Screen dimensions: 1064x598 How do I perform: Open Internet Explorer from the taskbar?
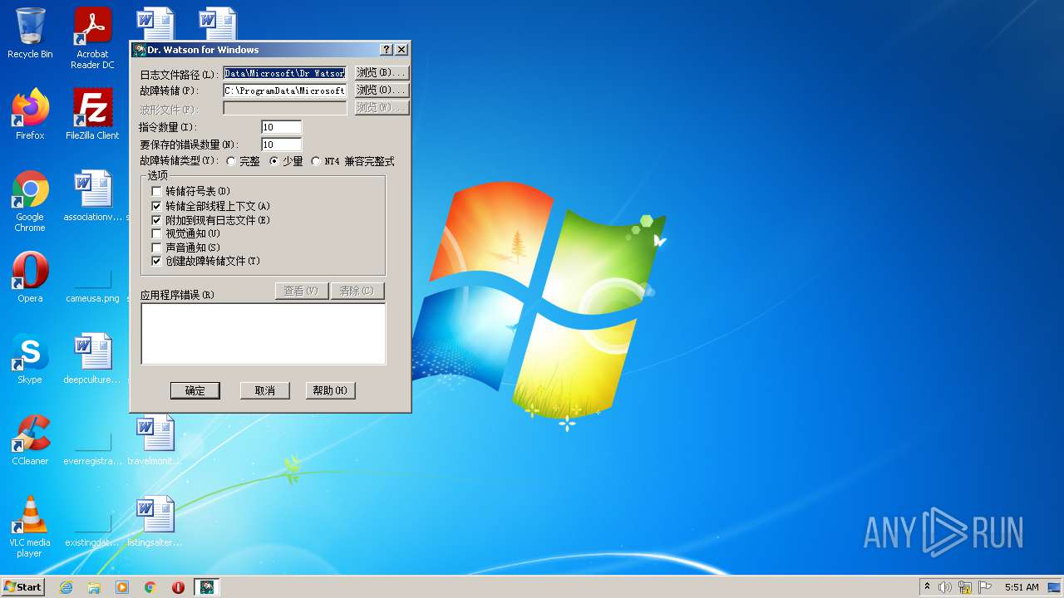pyautogui.click(x=66, y=587)
